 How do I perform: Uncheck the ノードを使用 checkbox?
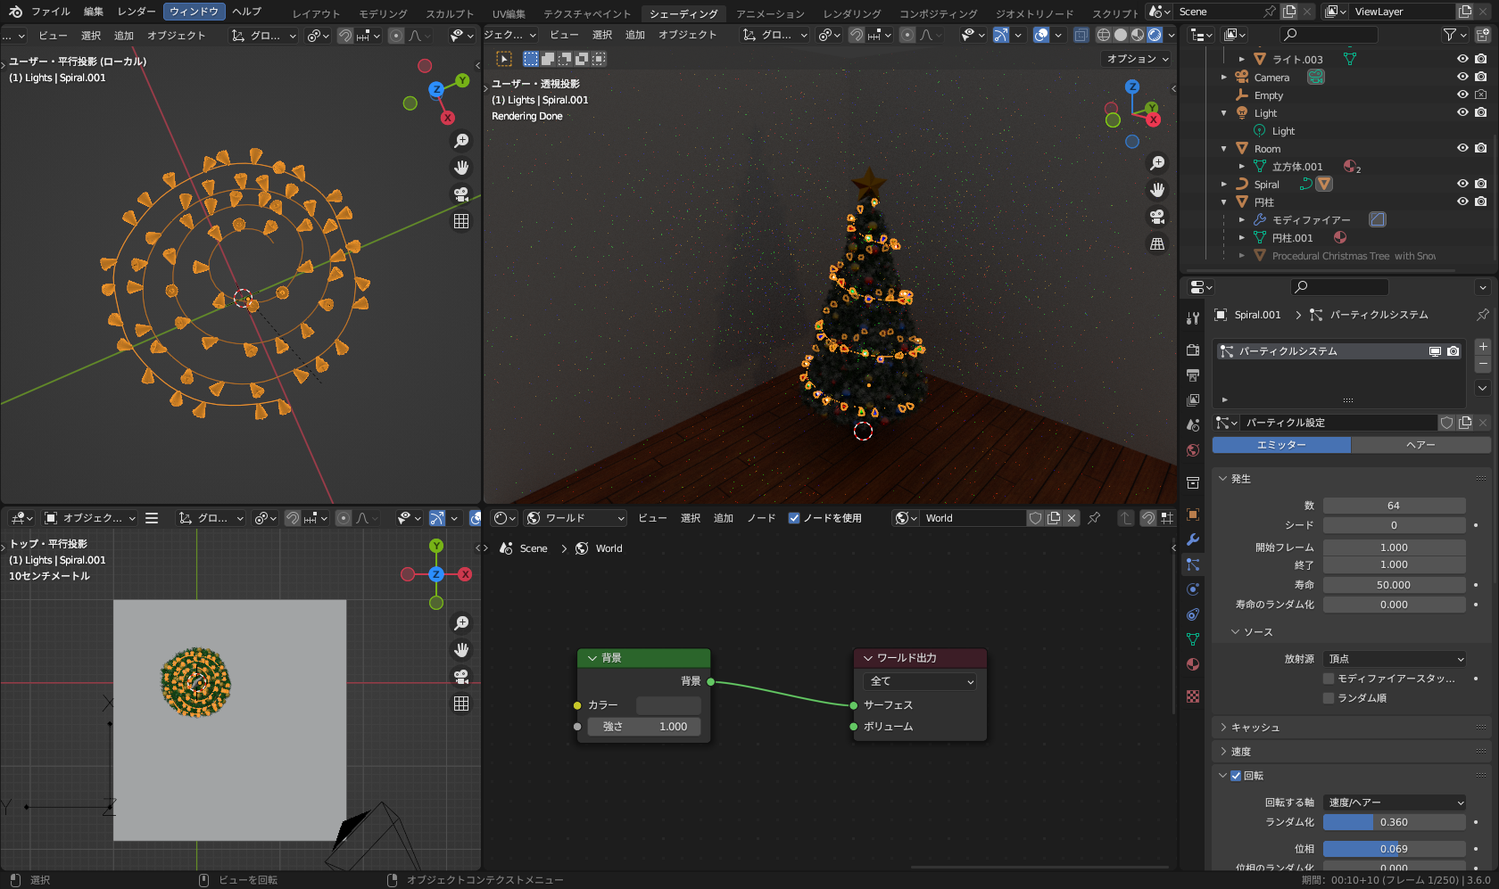pyautogui.click(x=794, y=518)
